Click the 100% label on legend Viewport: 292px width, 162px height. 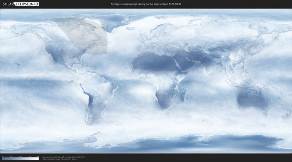pos(38,156)
